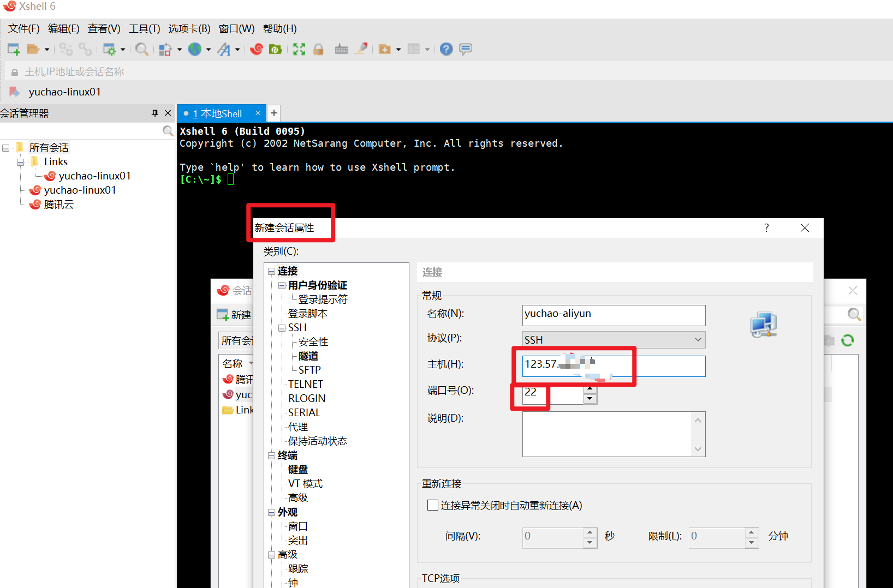Click the open folder toolbar icon
Image resolution: width=893 pixels, height=588 pixels.
coord(33,49)
